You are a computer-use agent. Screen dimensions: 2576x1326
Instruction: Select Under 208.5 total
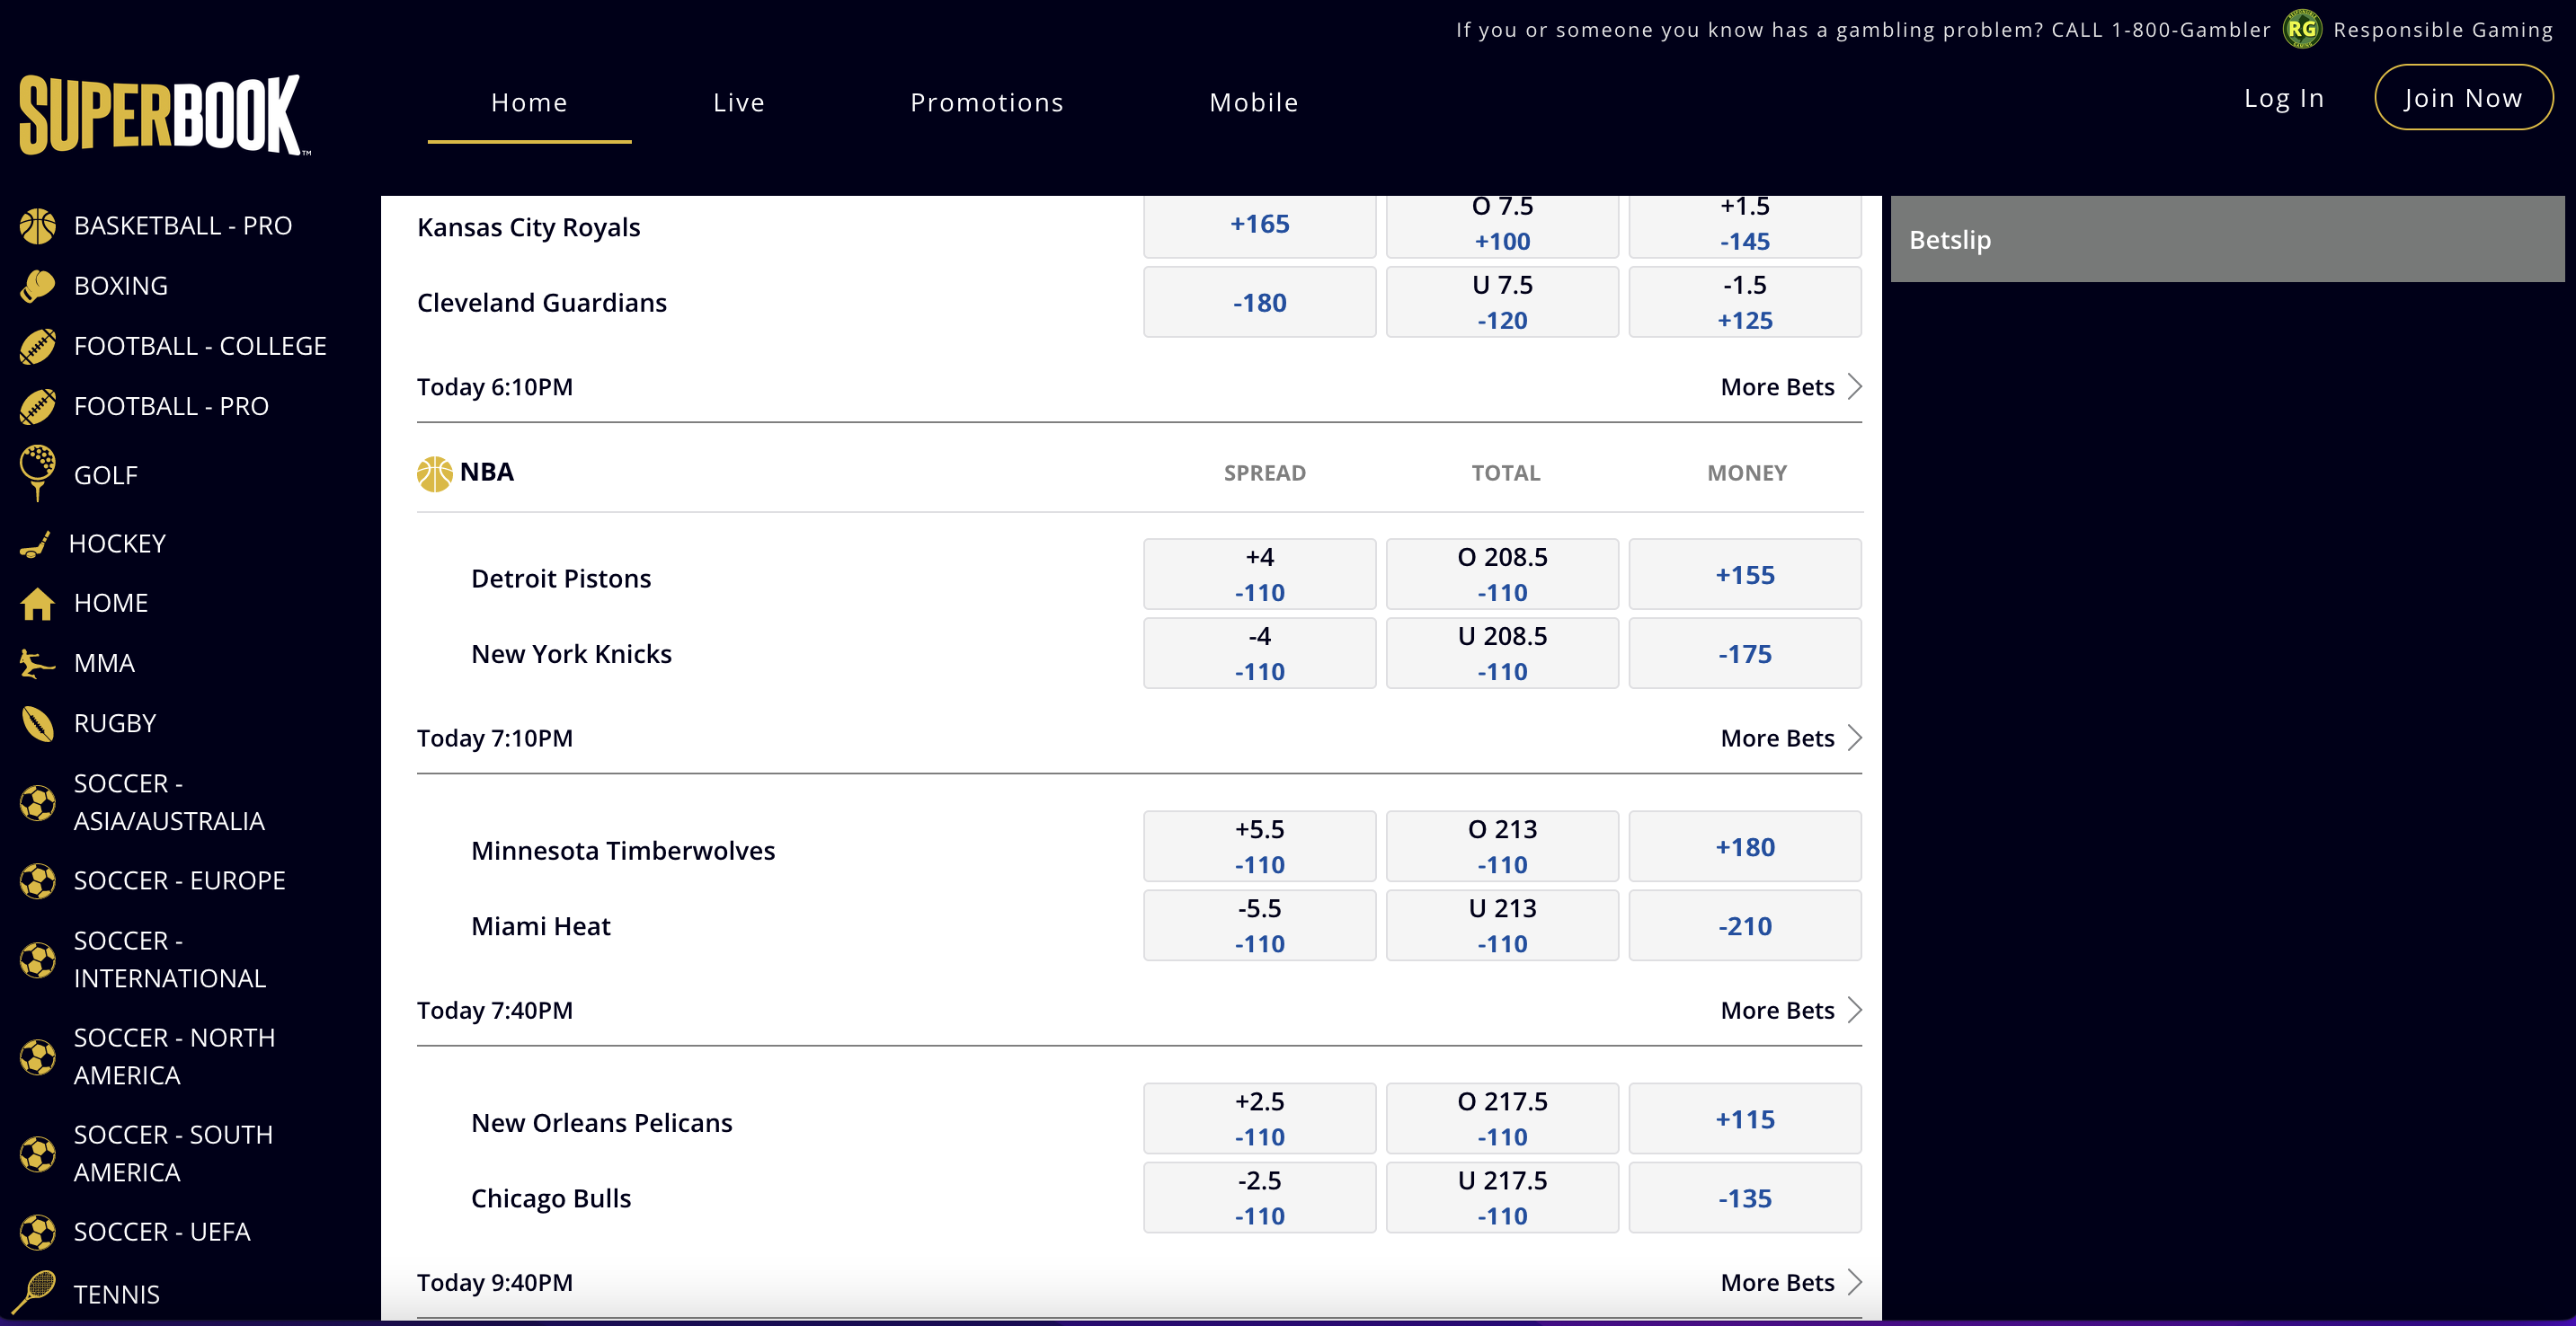1502,653
